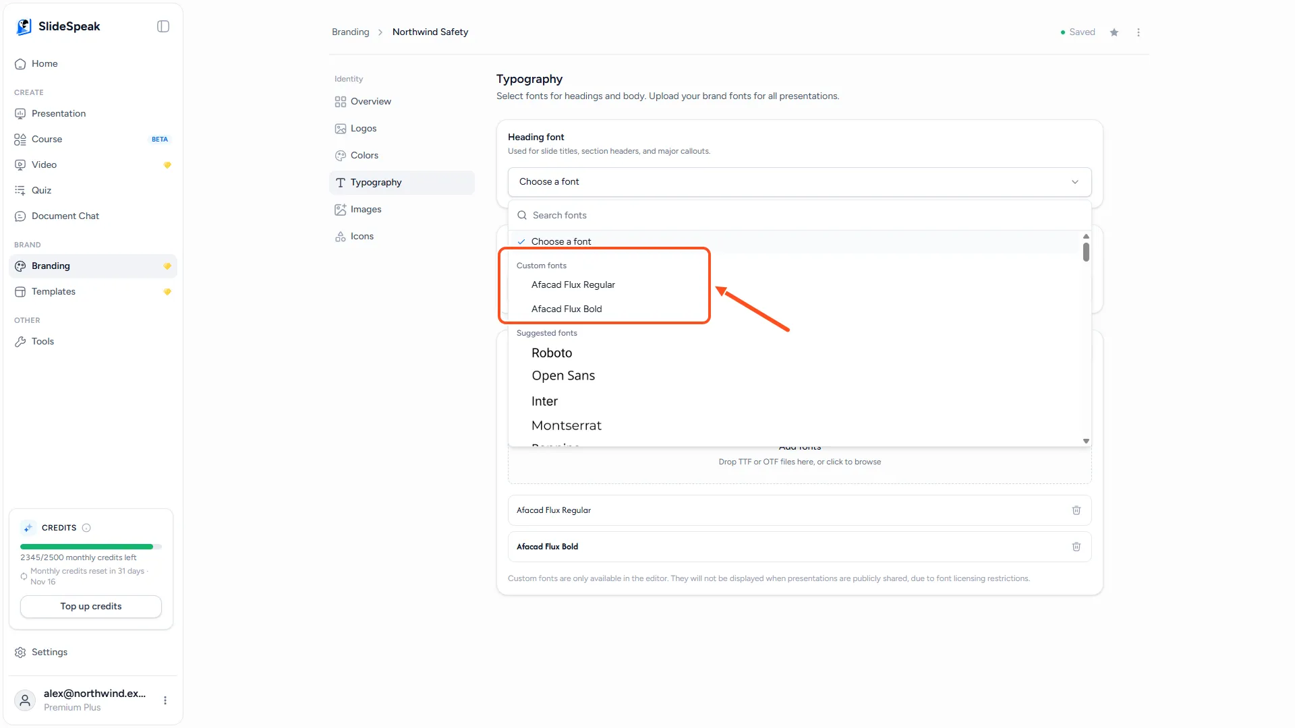Click the Branding sidebar item

point(92,266)
